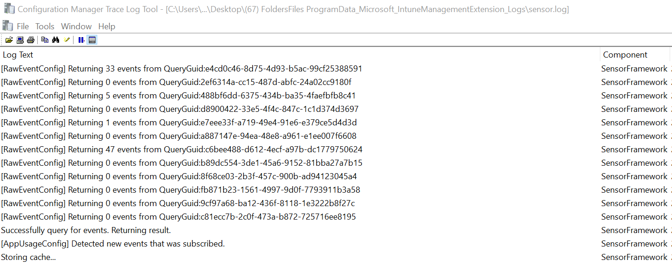Click SensorFramework cell in AppUsageConfig row
This screenshot has height=266, width=672.
[x=634, y=244]
